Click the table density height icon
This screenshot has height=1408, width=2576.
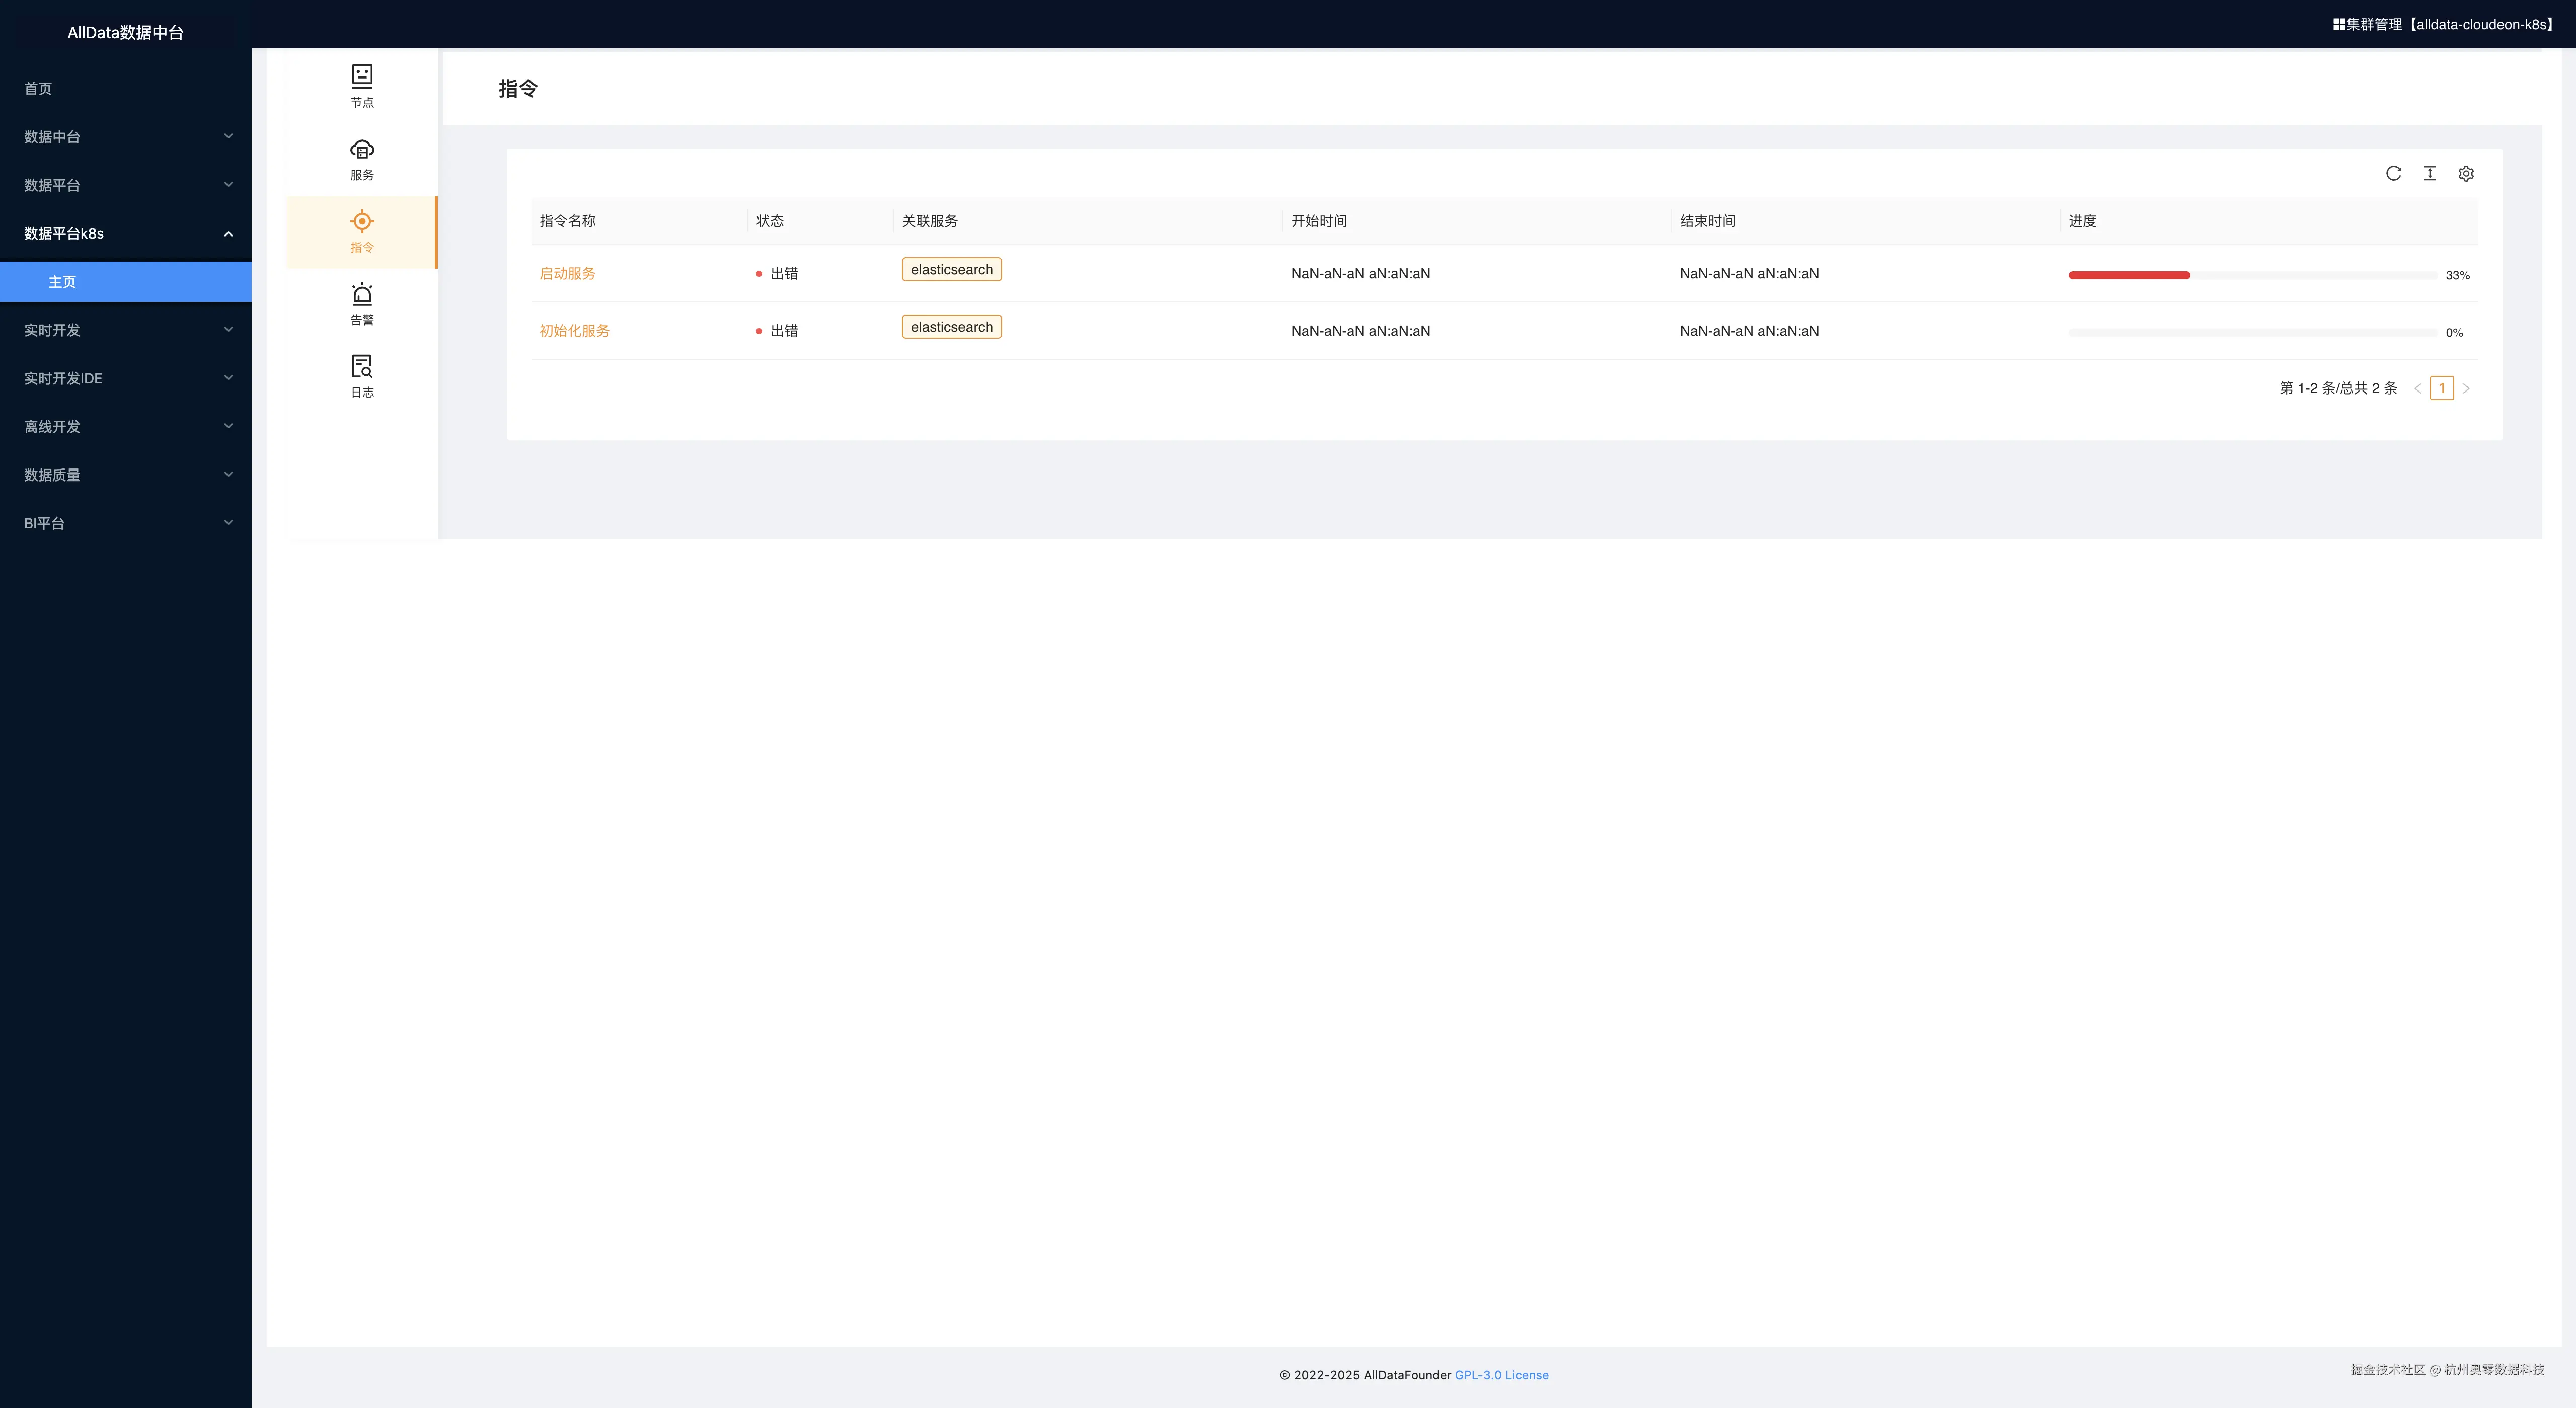(x=2429, y=173)
